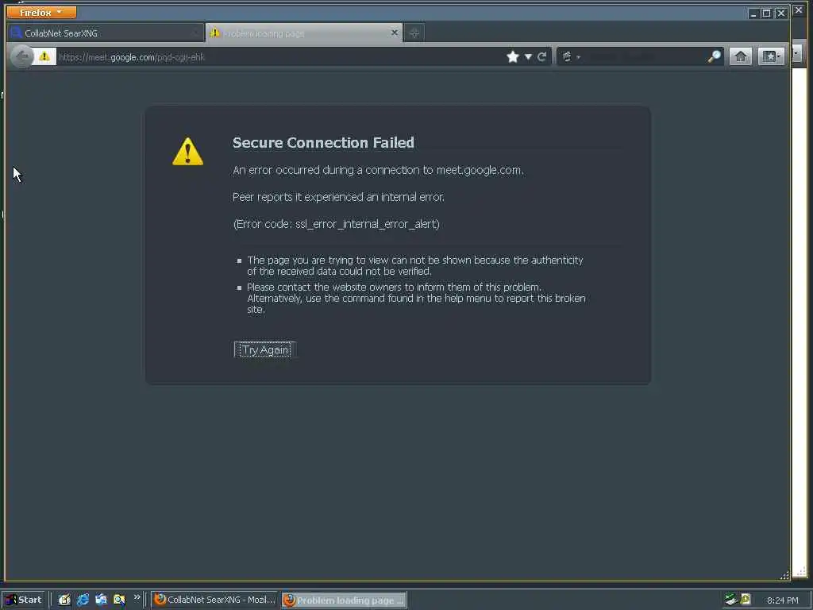Click the Try Again button
Image resolution: width=813 pixels, height=610 pixels.
[x=265, y=349]
